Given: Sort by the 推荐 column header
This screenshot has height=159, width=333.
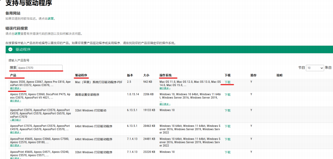Looking at the screenshot, I should click(253, 75).
